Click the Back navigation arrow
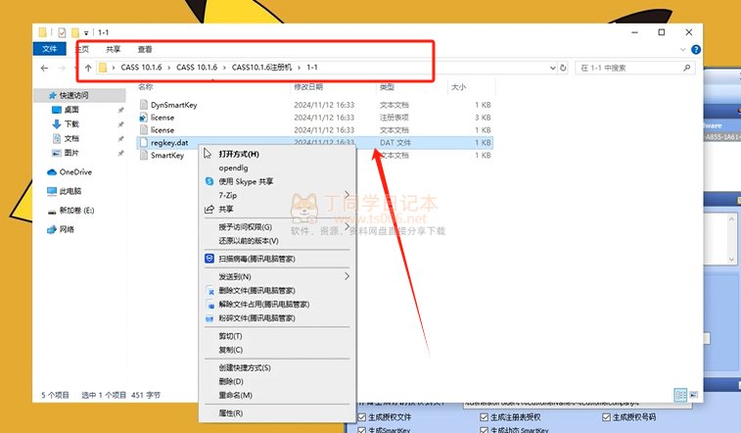The width and height of the screenshot is (741, 433). click(x=44, y=68)
